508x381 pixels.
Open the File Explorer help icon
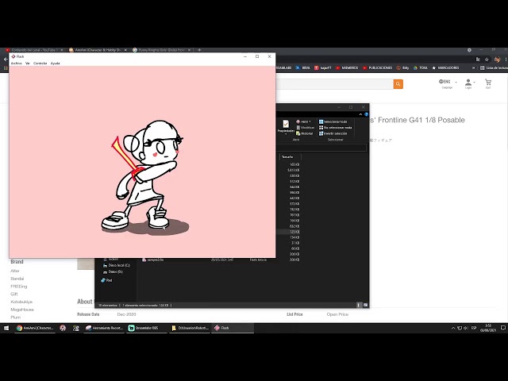tap(366, 114)
